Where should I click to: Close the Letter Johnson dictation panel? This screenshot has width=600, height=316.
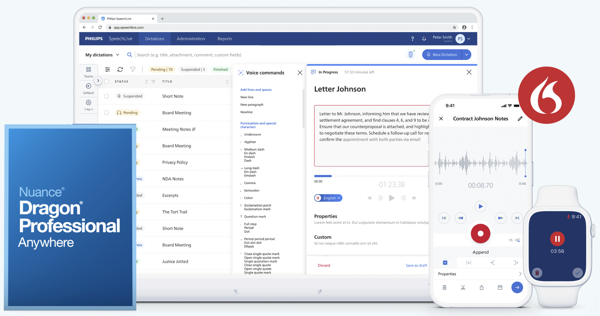coord(469,72)
